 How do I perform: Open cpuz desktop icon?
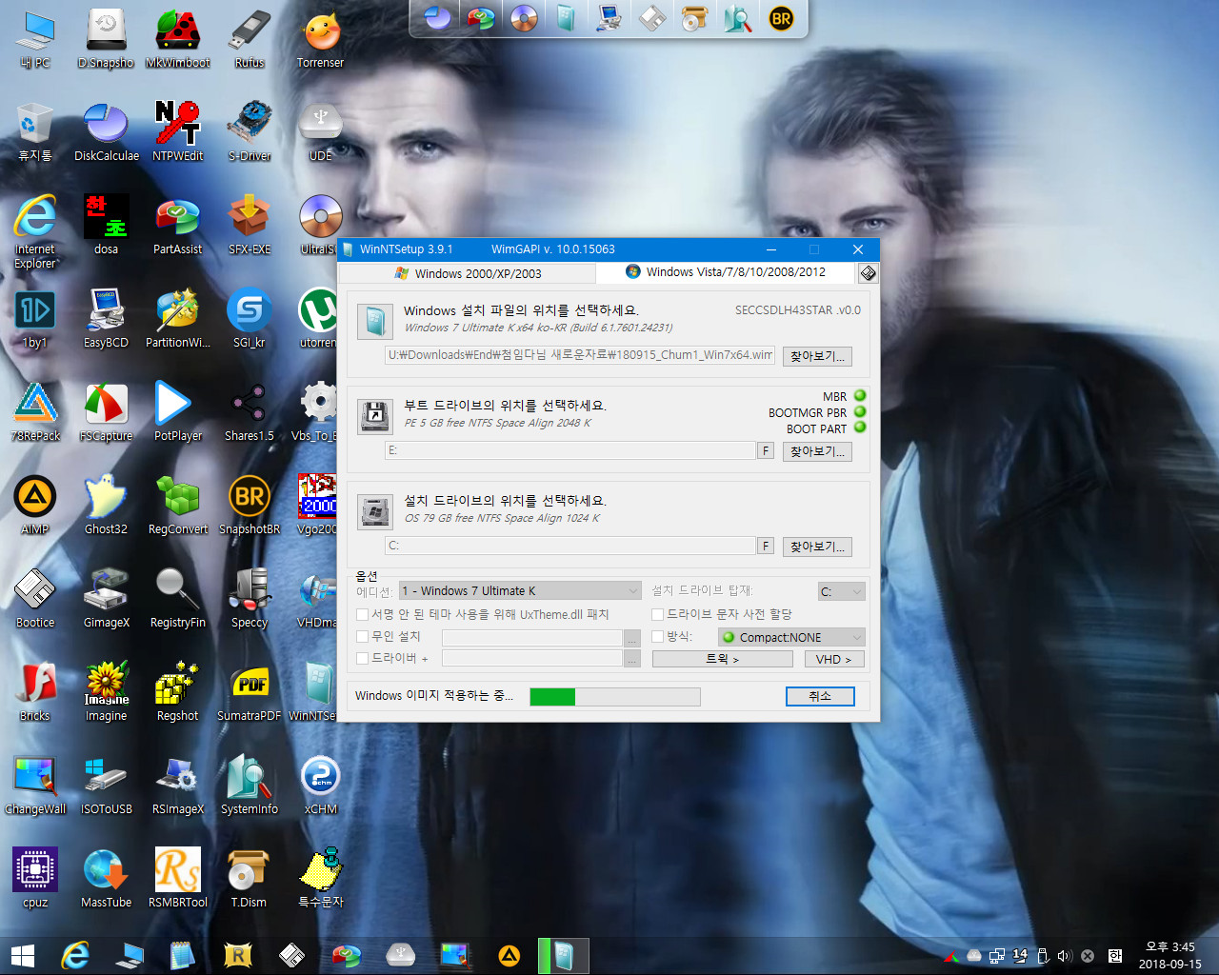35,878
